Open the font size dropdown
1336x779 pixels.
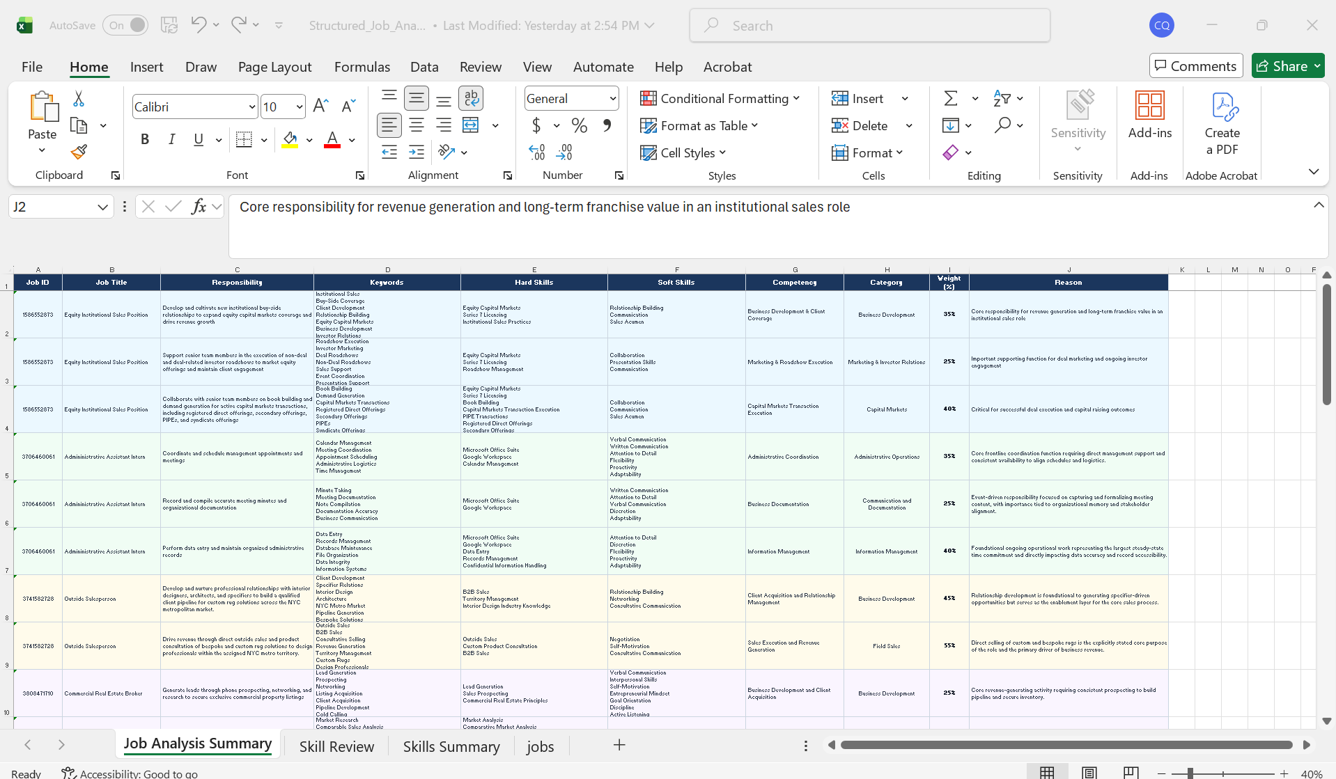point(300,107)
